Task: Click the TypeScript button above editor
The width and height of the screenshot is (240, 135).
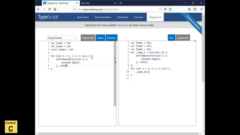Action: coord(88,38)
